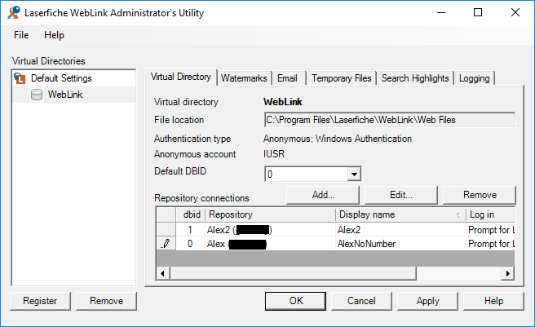Click the File location path field
535x327 pixels.
390,120
